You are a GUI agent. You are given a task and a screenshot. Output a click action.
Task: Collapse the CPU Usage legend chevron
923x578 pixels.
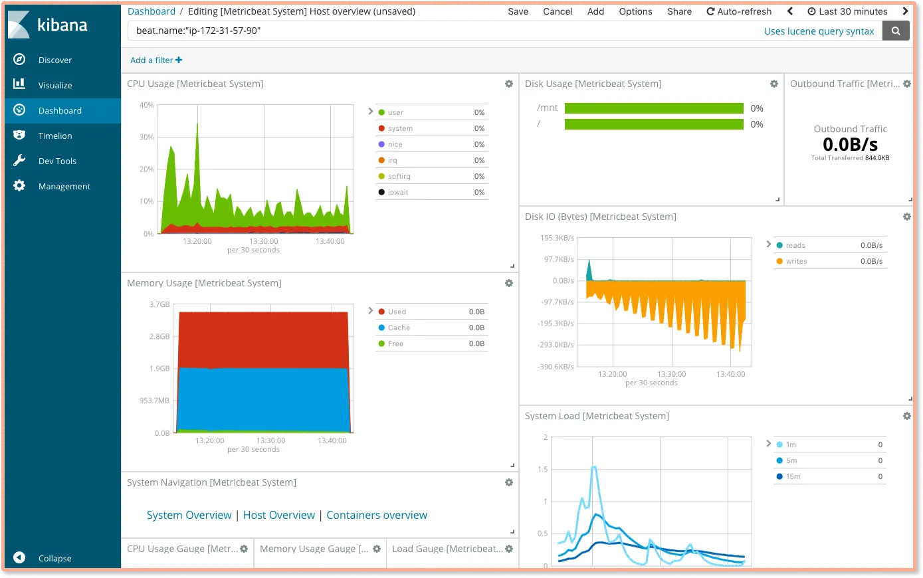pyautogui.click(x=370, y=111)
